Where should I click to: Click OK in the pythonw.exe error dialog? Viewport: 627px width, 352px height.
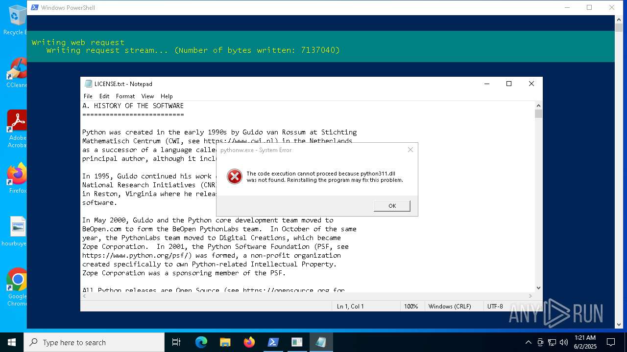coord(392,206)
